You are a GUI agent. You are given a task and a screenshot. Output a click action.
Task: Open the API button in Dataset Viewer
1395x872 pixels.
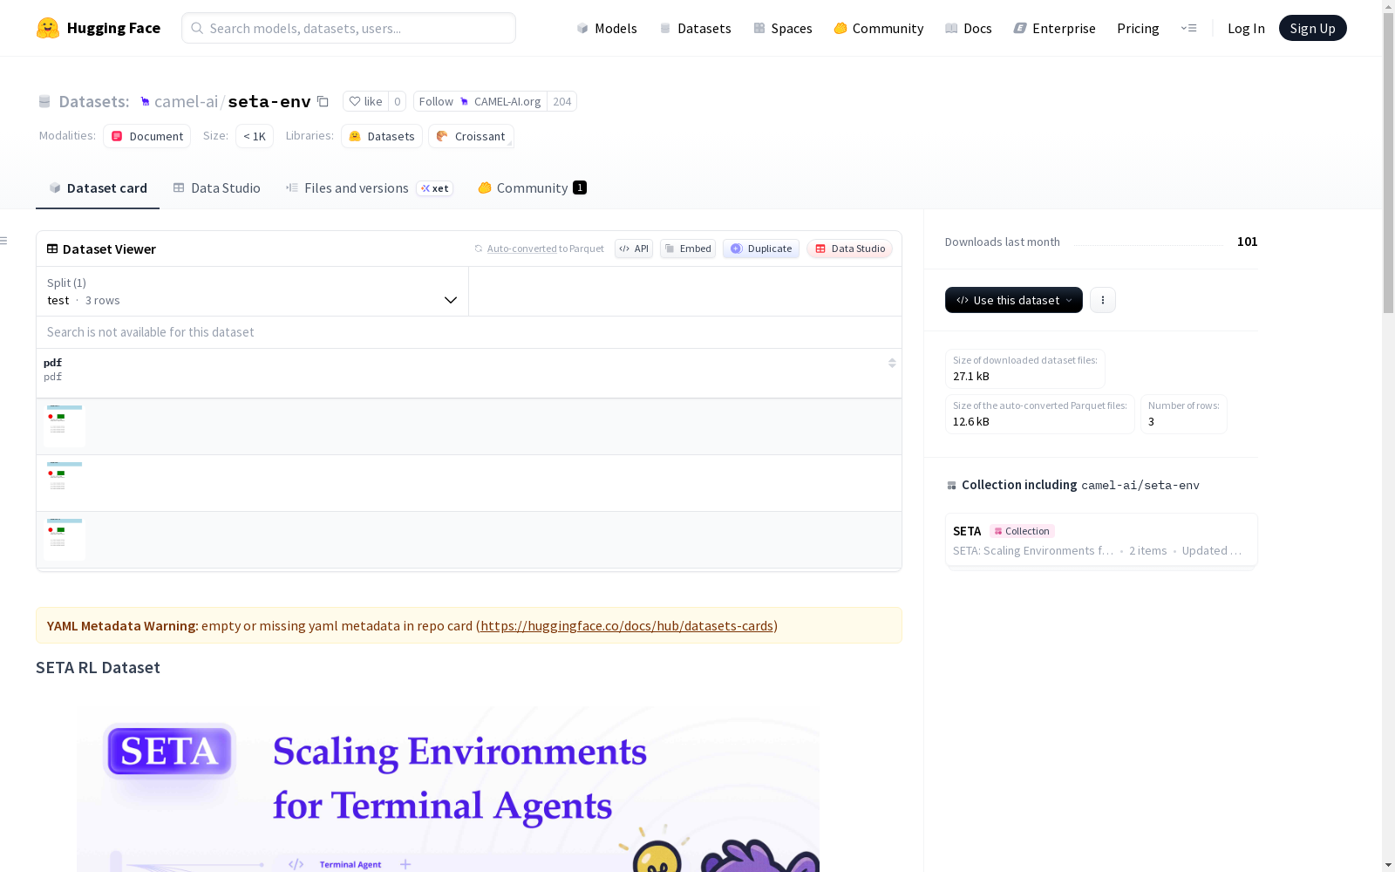[x=634, y=249]
